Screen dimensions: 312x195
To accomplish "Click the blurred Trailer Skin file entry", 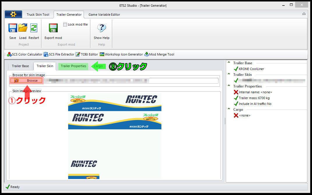I will tap(272, 80).
